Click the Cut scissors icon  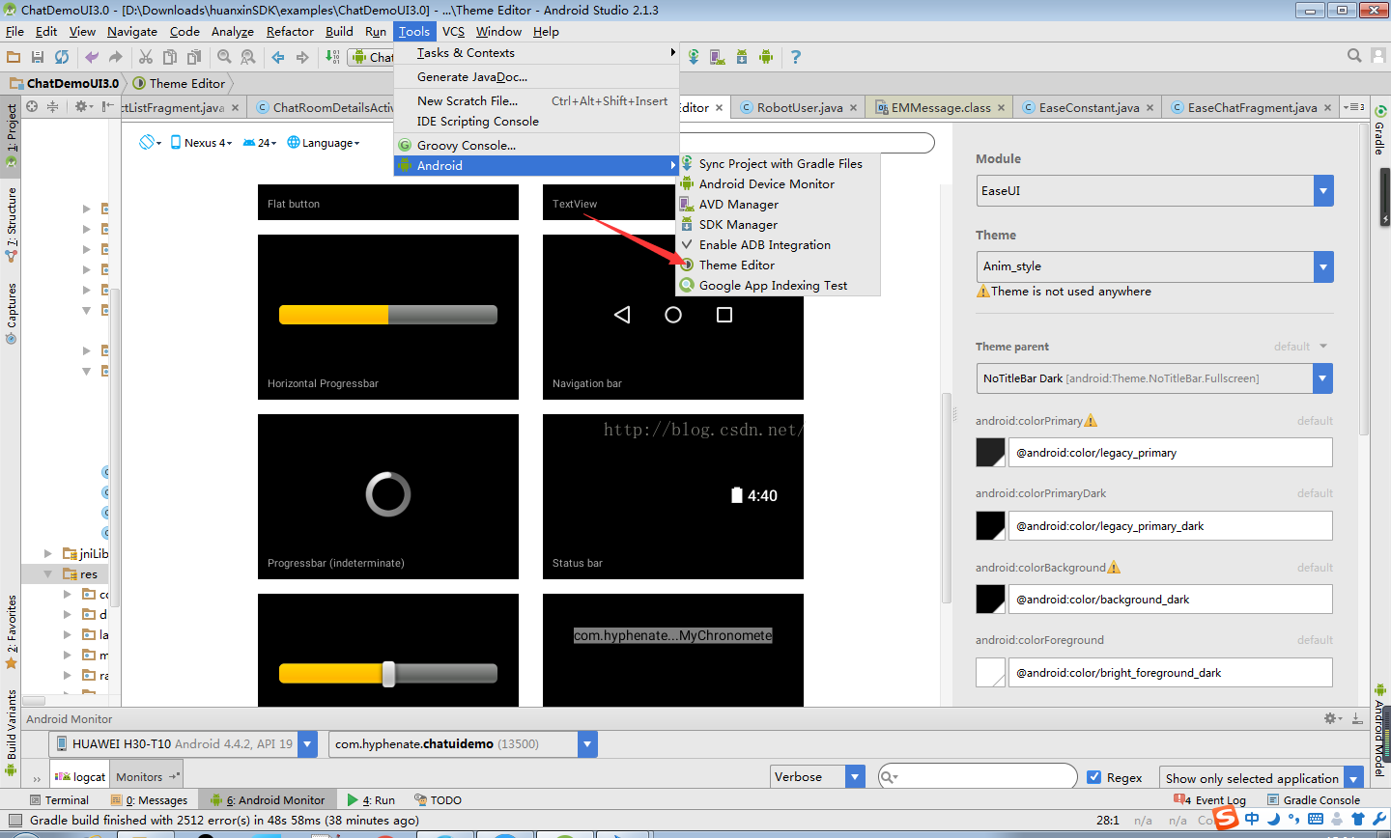[x=146, y=57]
